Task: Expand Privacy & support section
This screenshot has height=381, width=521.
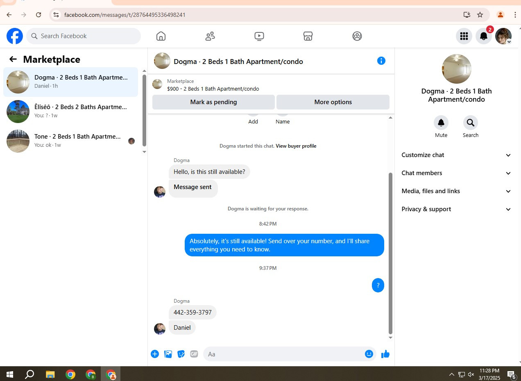Action: 456,209
